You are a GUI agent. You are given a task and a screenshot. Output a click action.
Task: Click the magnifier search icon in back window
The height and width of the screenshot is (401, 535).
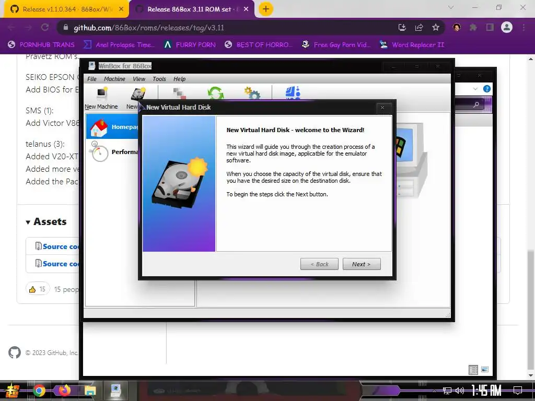click(x=476, y=104)
